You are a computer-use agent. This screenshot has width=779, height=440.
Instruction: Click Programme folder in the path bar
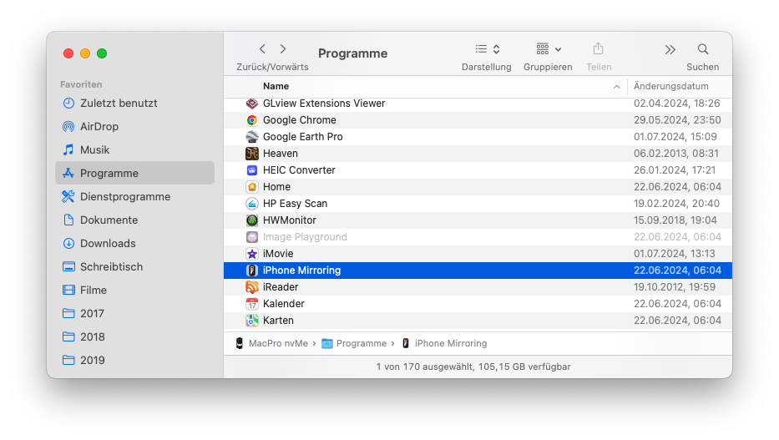(x=354, y=343)
